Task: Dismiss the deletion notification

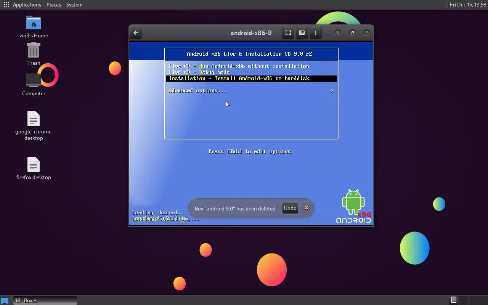Action: click(x=306, y=208)
